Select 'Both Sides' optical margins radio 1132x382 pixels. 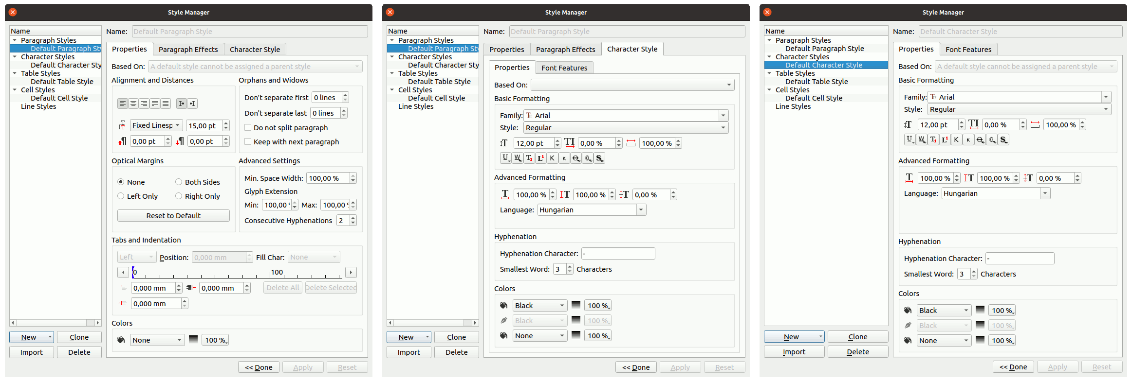(179, 182)
